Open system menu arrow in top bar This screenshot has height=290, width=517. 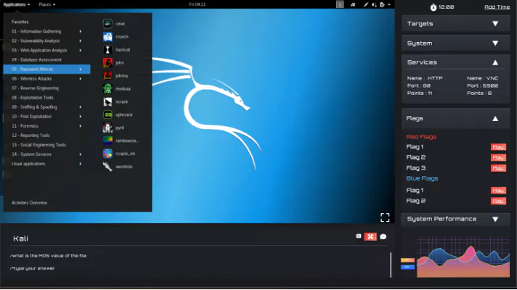tap(389, 4)
